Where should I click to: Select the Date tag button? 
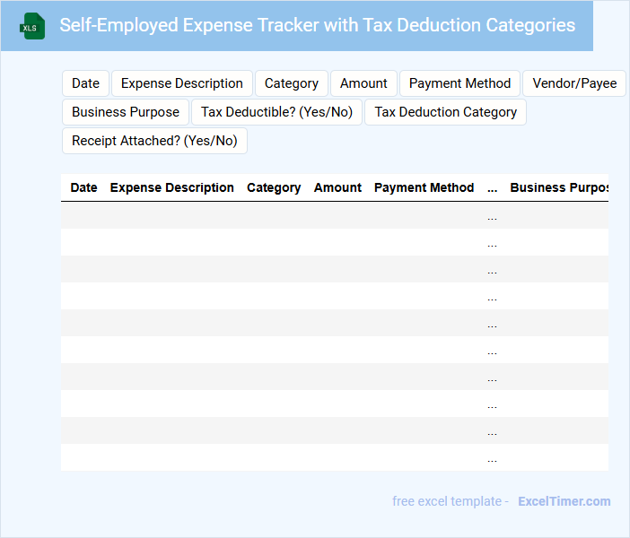(x=85, y=83)
